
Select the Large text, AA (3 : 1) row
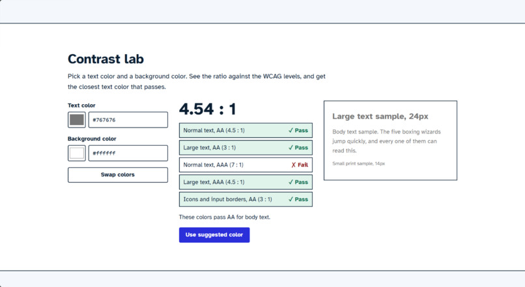tap(246, 148)
